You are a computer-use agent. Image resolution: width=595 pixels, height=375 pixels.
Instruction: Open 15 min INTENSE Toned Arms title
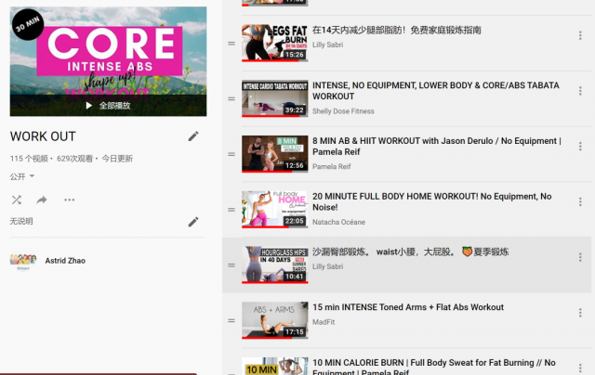pos(408,307)
